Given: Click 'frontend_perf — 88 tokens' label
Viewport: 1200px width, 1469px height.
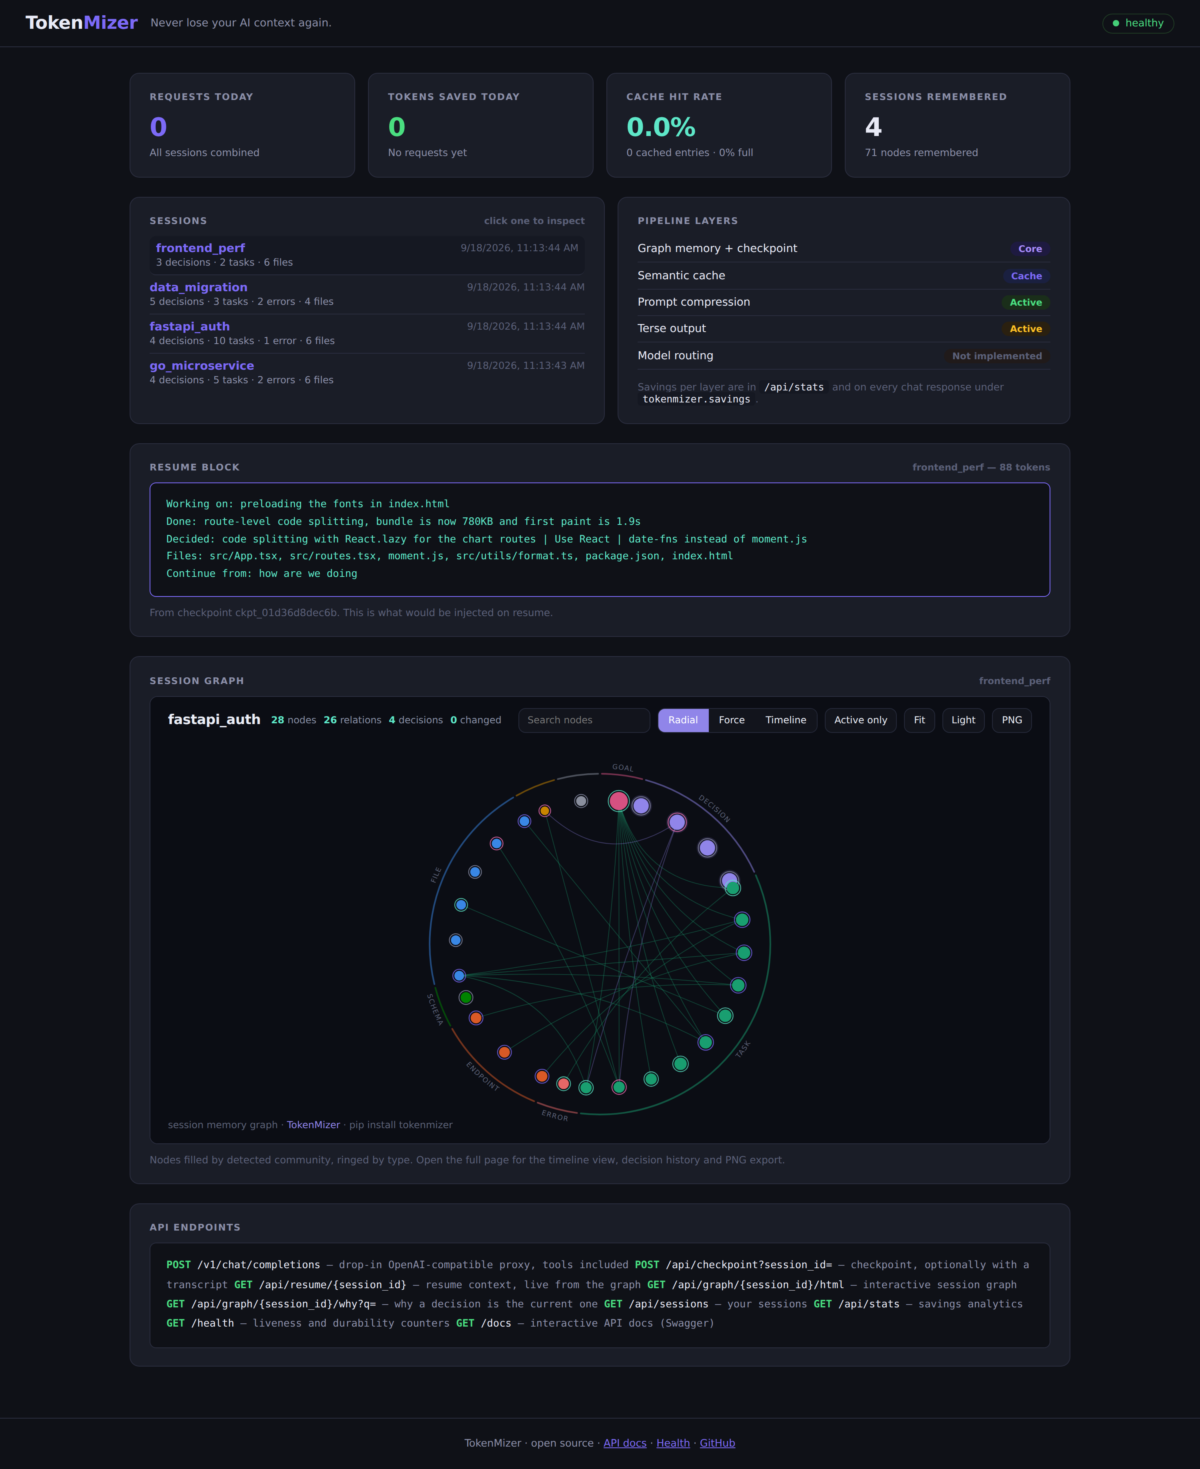Looking at the screenshot, I should pyautogui.click(x=981, y=467).
